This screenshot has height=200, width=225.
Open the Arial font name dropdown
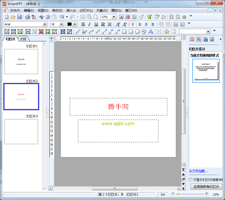tap(45, 24)
